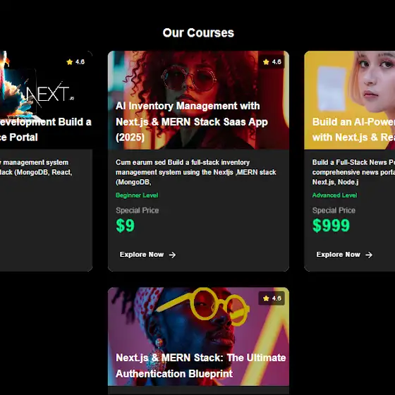The width and height of the screenshot is (395, 395).
Task: Click the star icon on the Next.js logo card
Action: [x=70, y=62]
